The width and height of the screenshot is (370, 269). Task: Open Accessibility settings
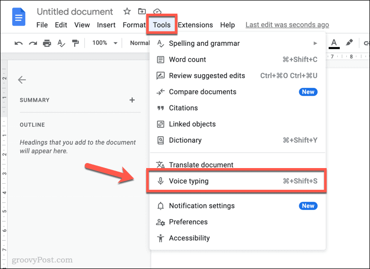(237, 238)
